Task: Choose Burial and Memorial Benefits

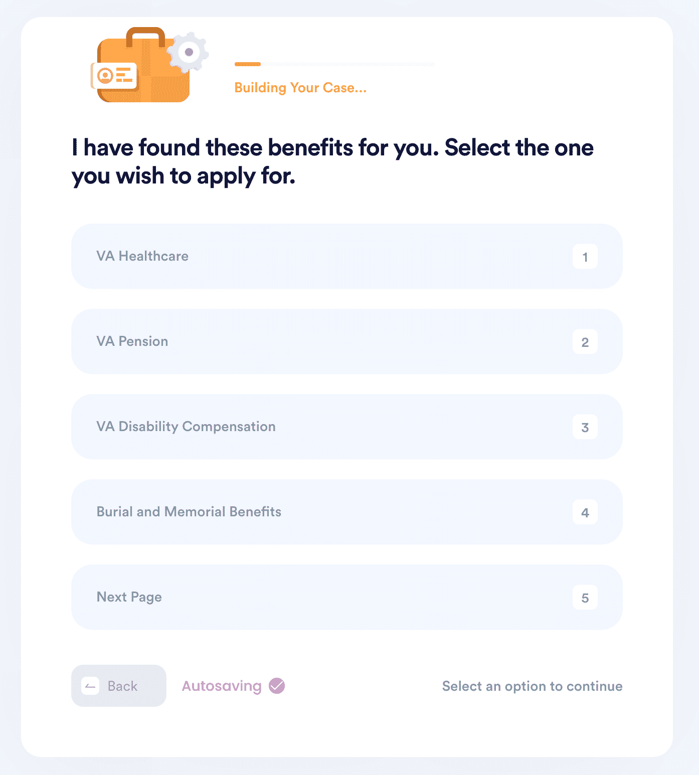Action: 347,512
